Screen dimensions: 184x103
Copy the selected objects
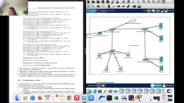coord(123,2)
